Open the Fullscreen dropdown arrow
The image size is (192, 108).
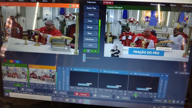101,2
